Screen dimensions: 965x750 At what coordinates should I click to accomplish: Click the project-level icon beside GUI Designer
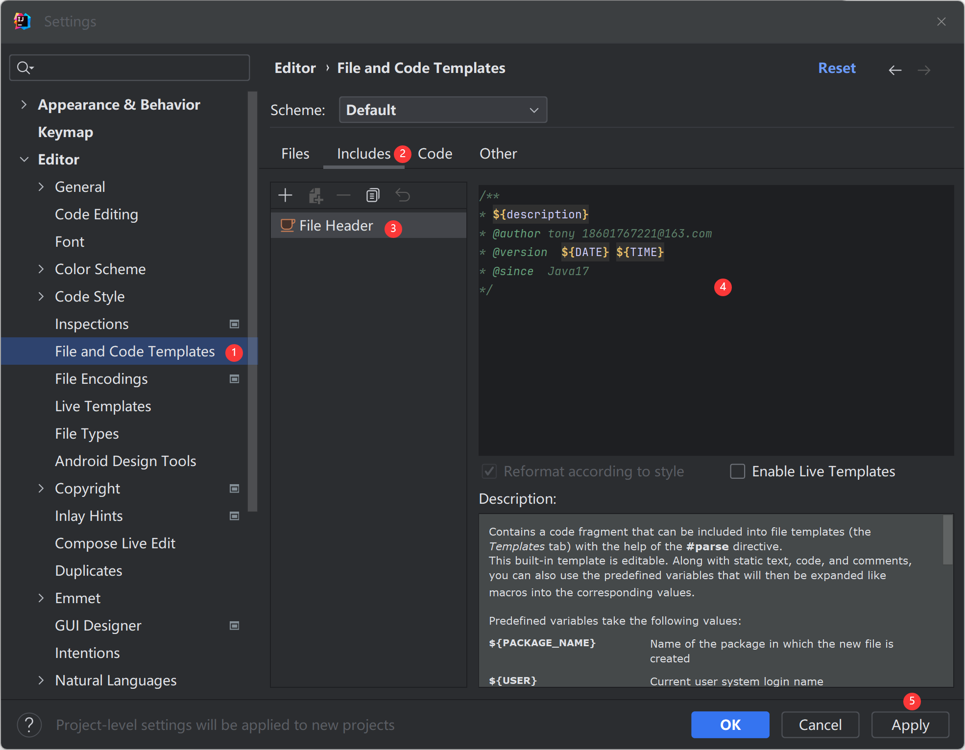click(235, 626)
